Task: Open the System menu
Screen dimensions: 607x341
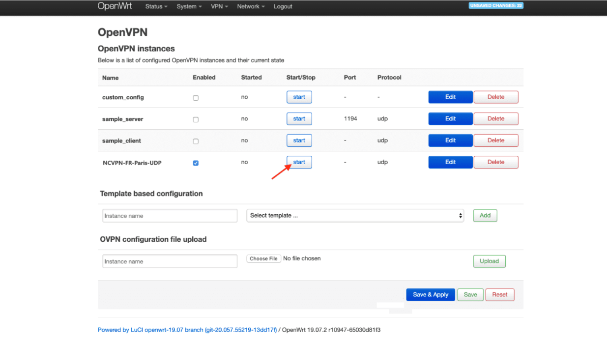Action: (189, 6)
